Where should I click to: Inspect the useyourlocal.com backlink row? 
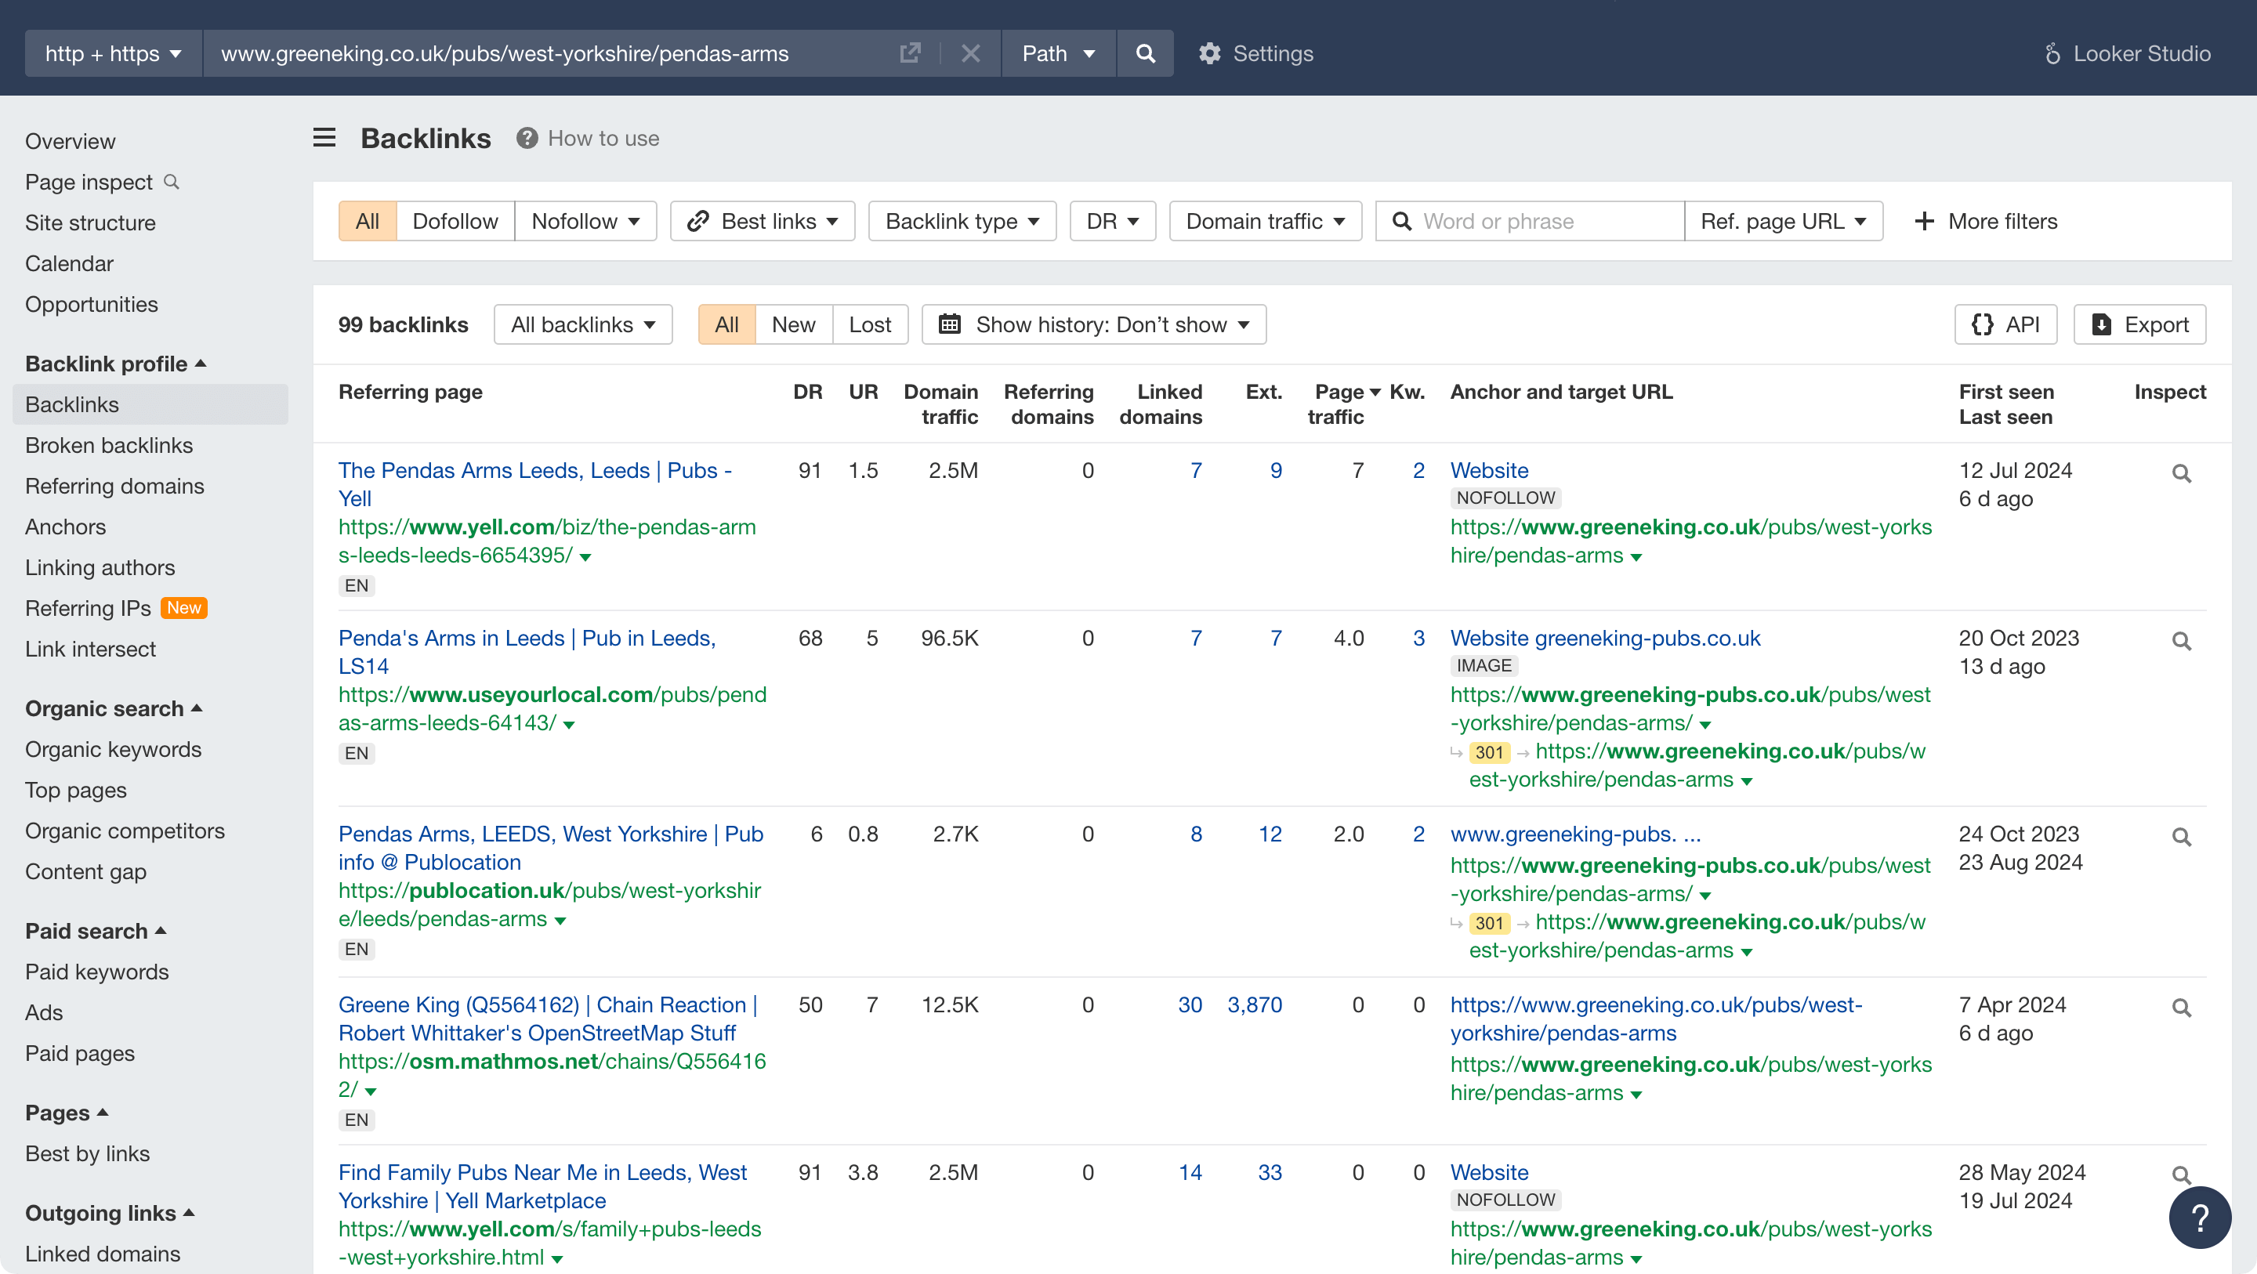coord(2182,642)
